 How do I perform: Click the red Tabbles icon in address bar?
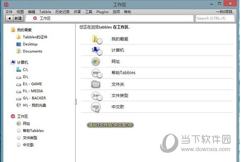(35, 18)
